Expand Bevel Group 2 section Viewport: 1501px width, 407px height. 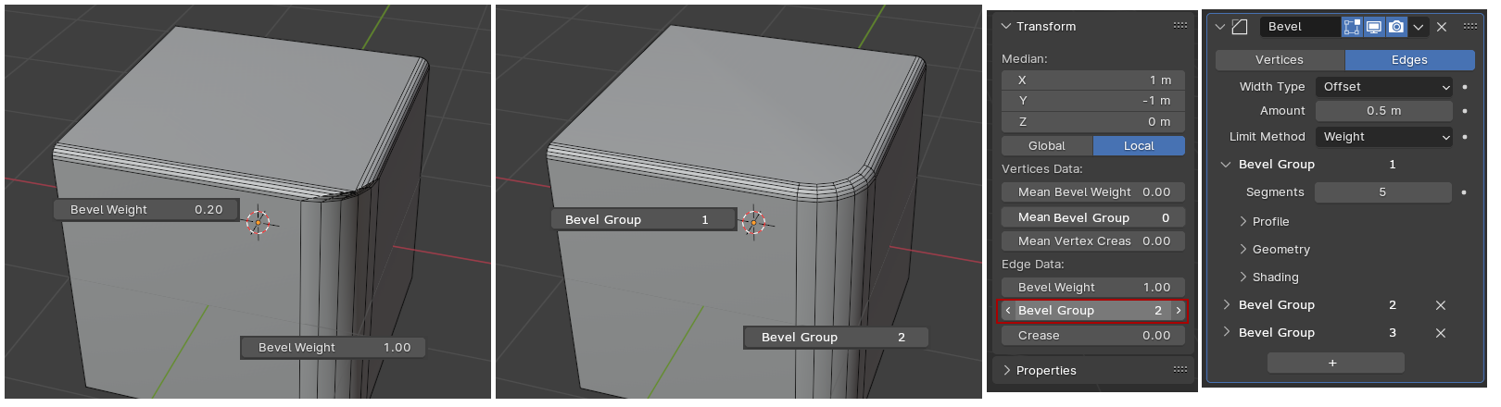[1227, 305]
